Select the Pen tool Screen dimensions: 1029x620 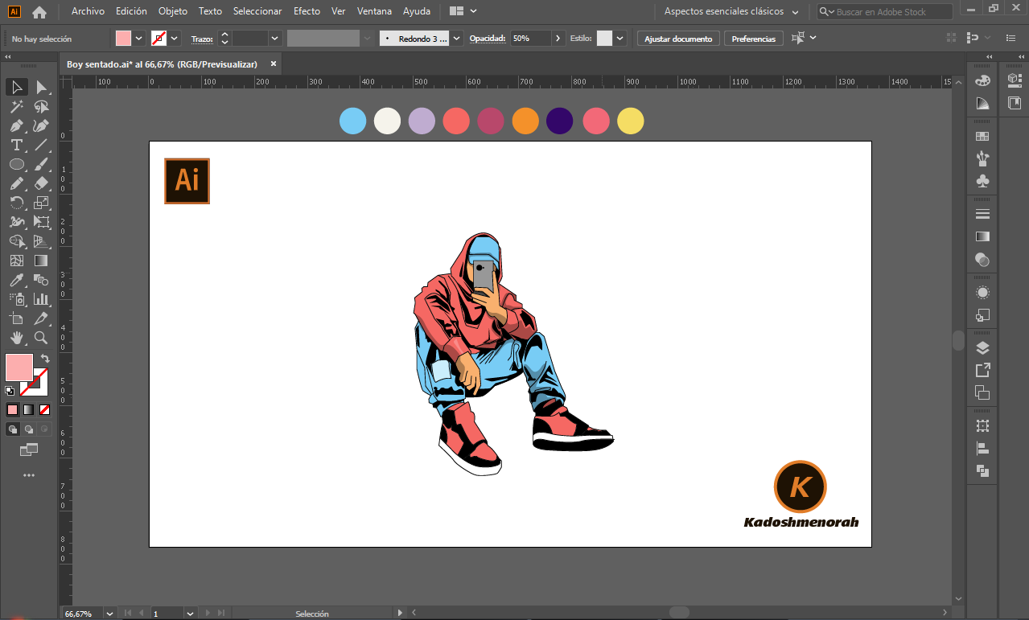pos(17,125)
